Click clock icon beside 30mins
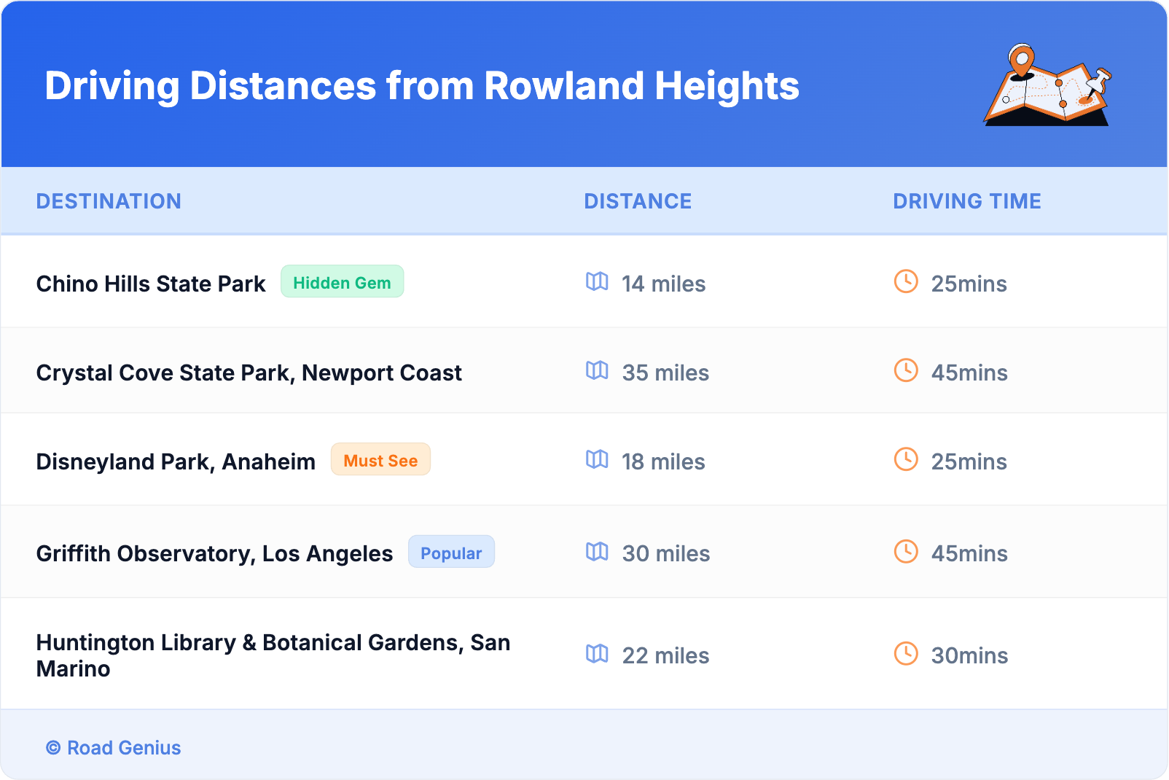The width and height of the screenshot is (1169, 780). 906,654
